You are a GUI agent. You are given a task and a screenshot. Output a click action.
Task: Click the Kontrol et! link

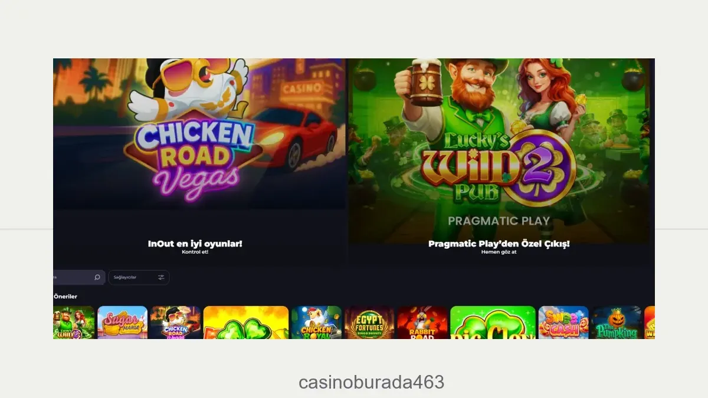[195, 252]
